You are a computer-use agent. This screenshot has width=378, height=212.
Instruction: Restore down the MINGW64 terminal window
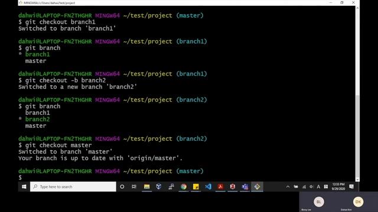tap(342, 2)
